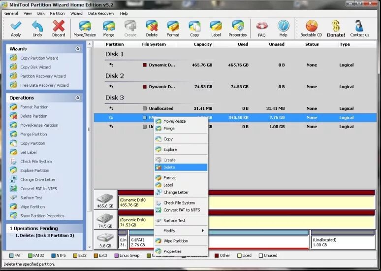The height and width of the screenshot is (271, 381).
Task: Click the 3.8 GB disk thumbnail
Action: click(x=105, y=240)
